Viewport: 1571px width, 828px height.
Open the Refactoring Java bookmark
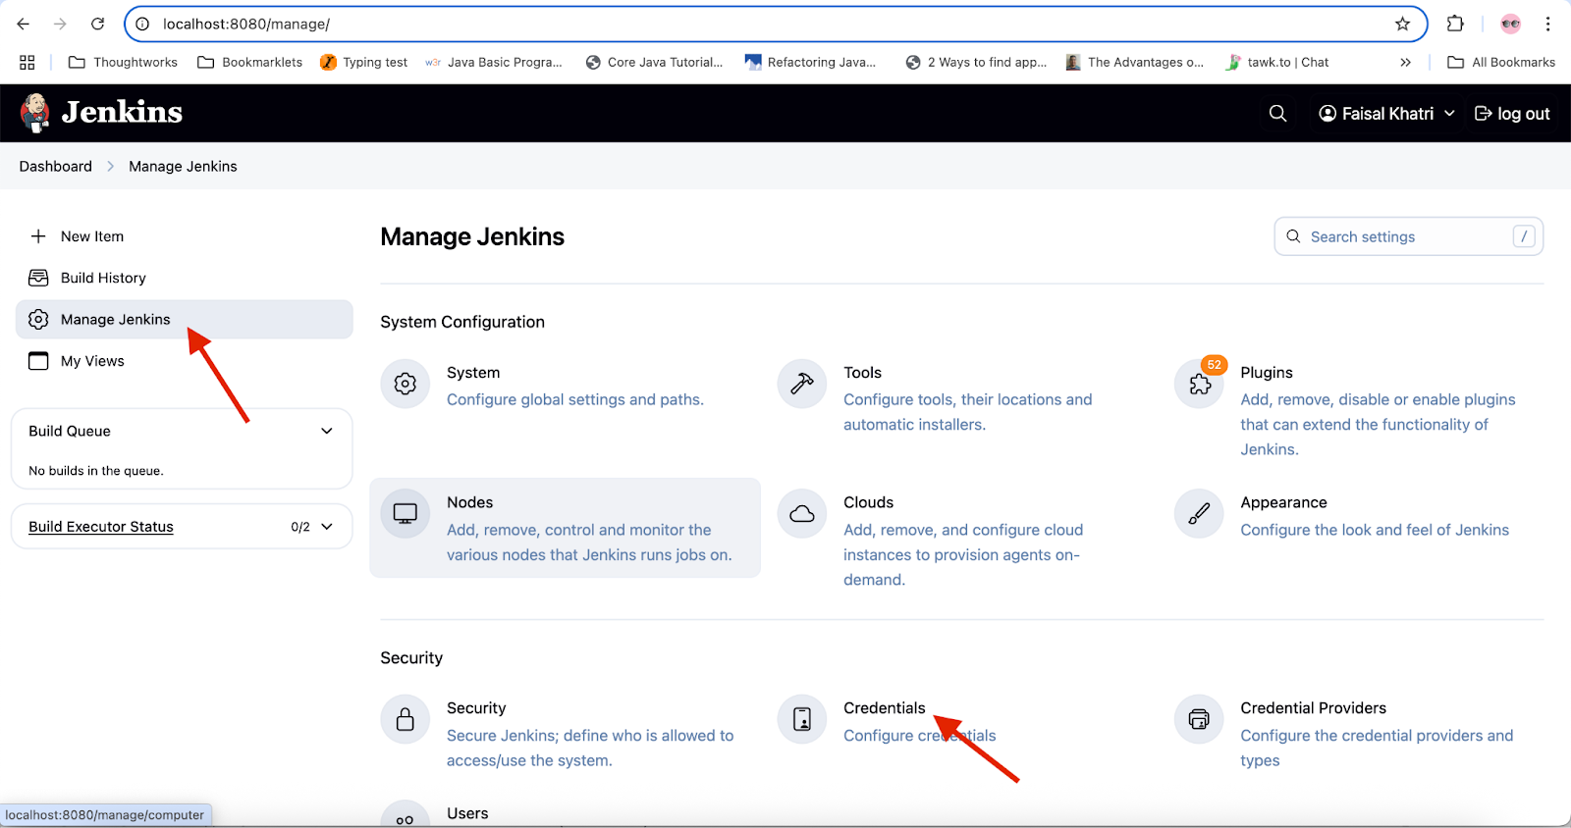[810, 62]
